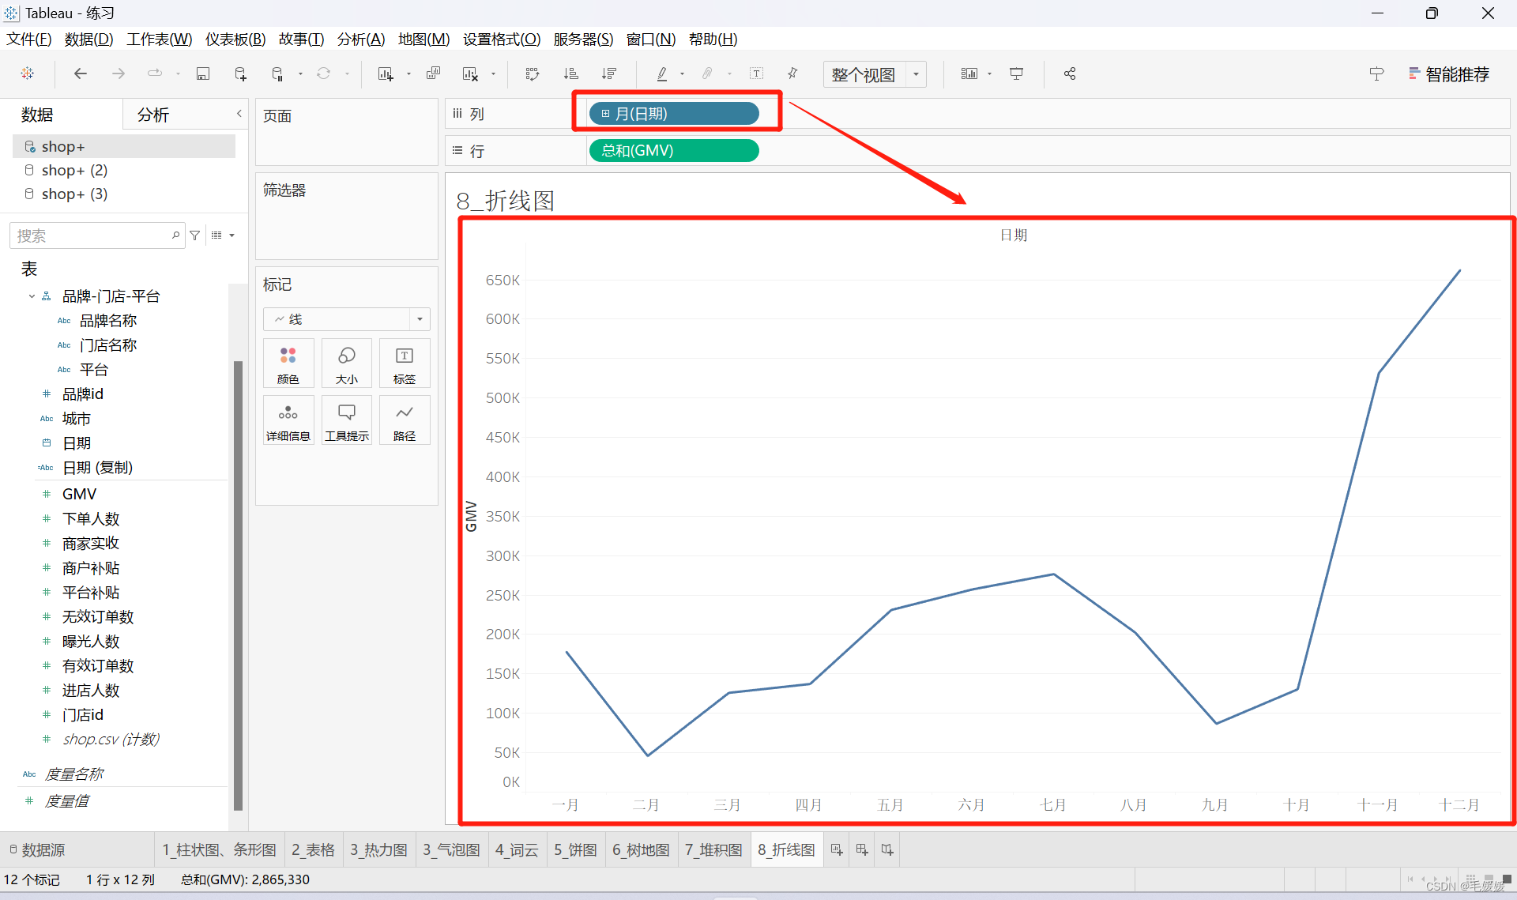
Task: Select the 城市 field
Action: 77,419
